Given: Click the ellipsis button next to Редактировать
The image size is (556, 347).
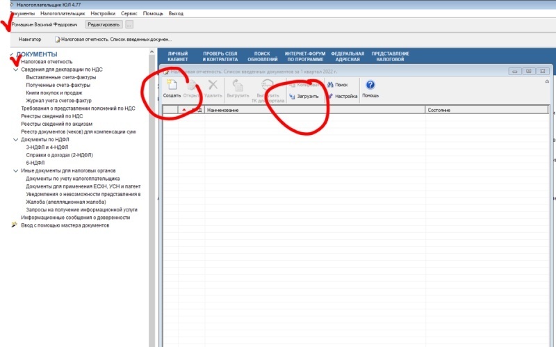Looking at the screenshot, I should [x=129, y=25].
